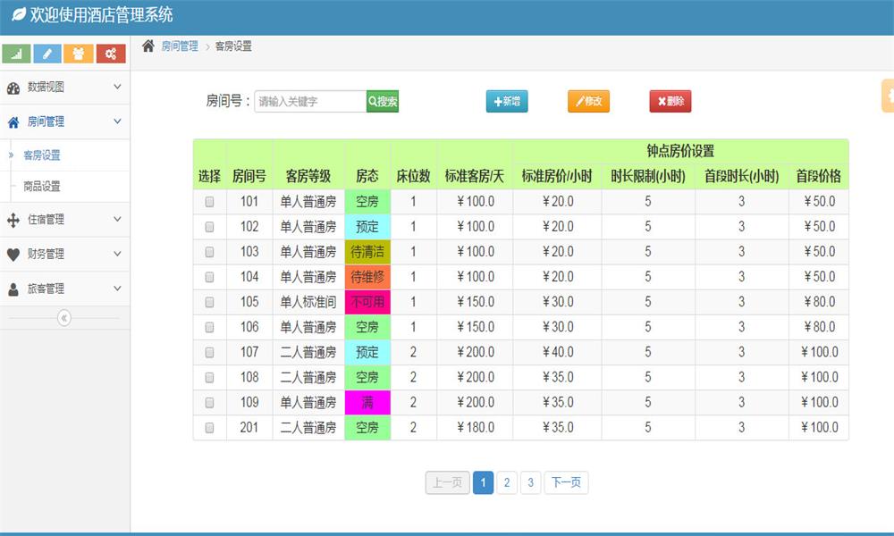
Task: Go to page 3
Action: pos(530,483)
